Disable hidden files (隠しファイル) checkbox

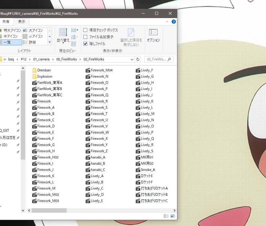click(85, 44)
